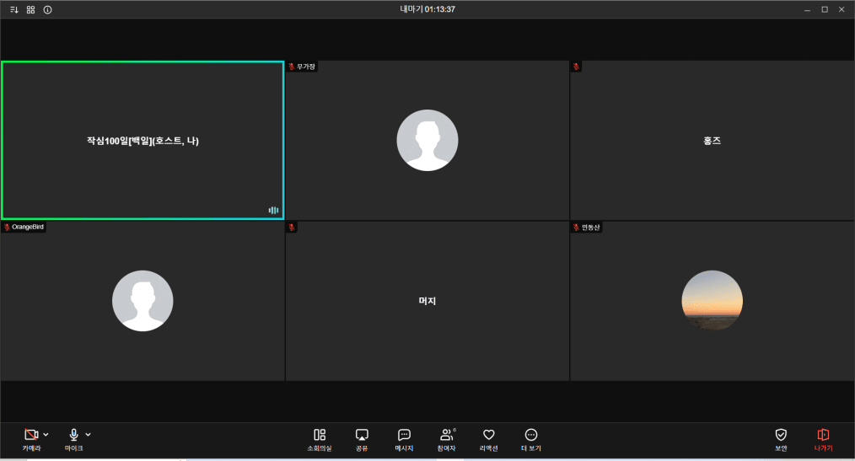Click the sort list icon at top left
855x461 pixels.
pos(13,9)
